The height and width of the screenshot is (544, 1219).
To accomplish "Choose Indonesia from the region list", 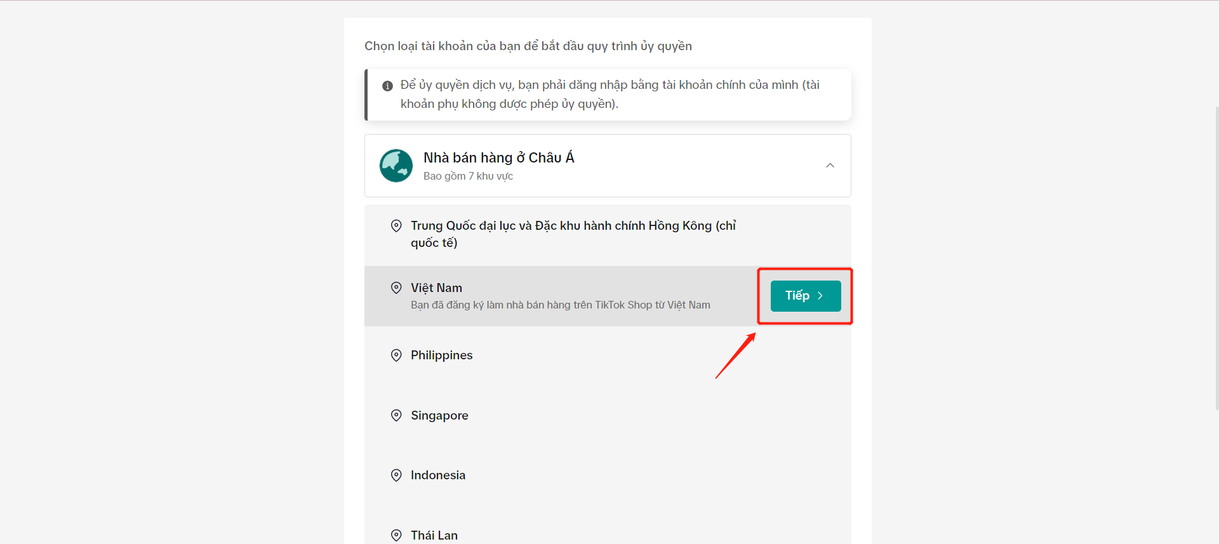I will pyautogui.click(x=608, y=475).
